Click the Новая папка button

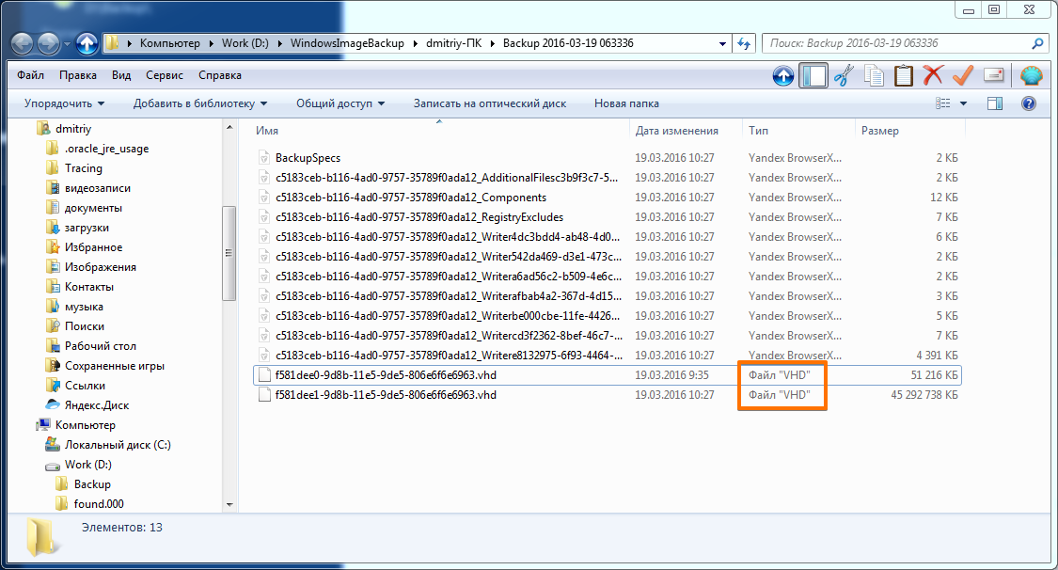pyautogui.click(x=626, y=103)
